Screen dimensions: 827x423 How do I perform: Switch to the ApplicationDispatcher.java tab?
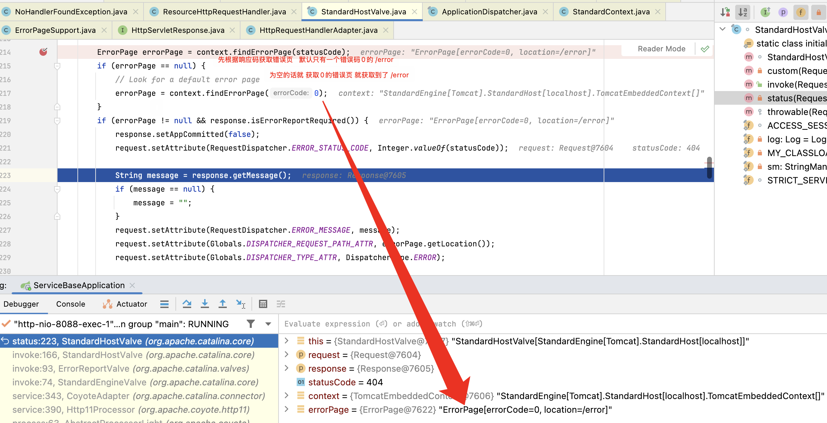tap(489, 12)
